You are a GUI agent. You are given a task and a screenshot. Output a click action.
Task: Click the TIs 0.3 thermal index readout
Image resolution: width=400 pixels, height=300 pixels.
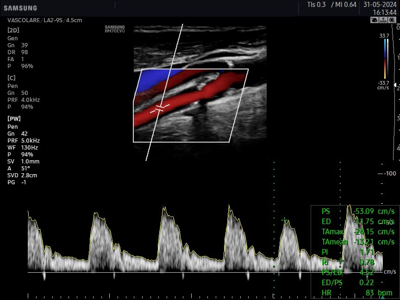(316, 5)
